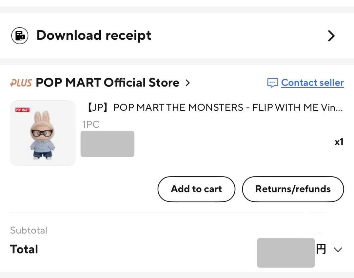Viewport: 354px width, 278px height.
Task: Click the orange PLUS badge
Action: (21, 83)
